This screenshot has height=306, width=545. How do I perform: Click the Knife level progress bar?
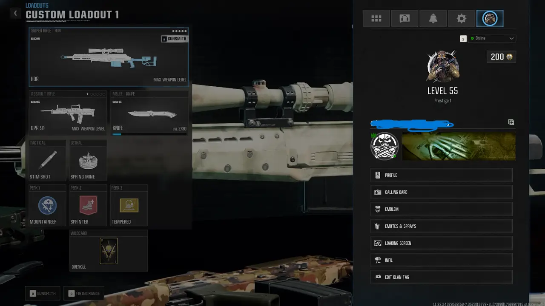click(x=149, y=134)
